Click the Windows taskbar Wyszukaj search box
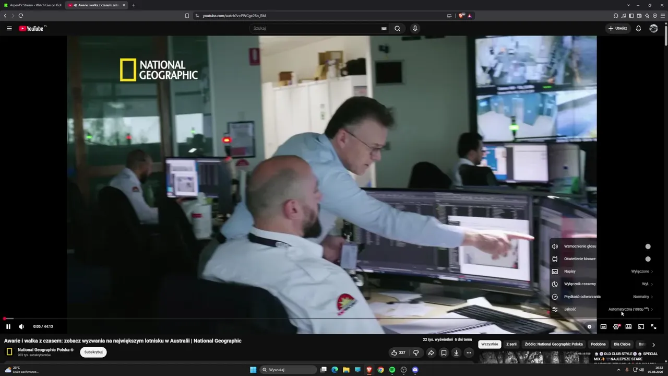This screenshot has width=668, height=376. coord(289,370)
